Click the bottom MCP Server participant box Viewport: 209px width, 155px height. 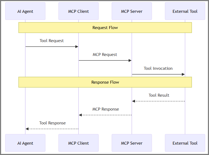coord(132,143)
